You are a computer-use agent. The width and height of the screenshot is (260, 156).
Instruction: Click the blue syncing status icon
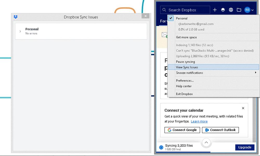tap(161, 147)
